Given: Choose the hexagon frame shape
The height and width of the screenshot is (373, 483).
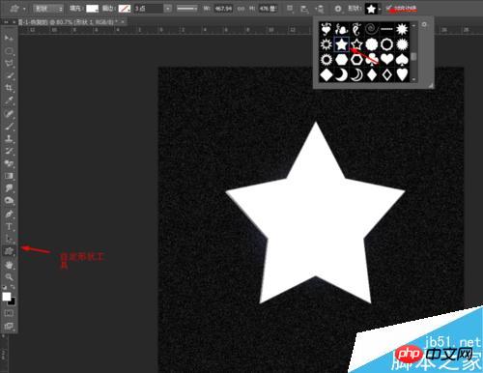Looking at the screenshot, I should point(356,60).
